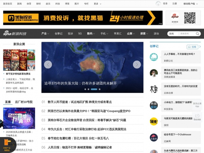Click the QR code image
This screenshot has height=153, width=204.
(190, 18)
